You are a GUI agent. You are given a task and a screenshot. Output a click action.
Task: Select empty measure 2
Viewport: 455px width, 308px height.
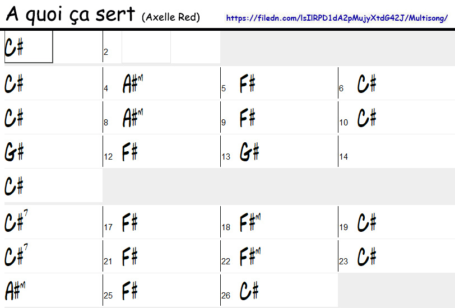[x=146, y=48]
